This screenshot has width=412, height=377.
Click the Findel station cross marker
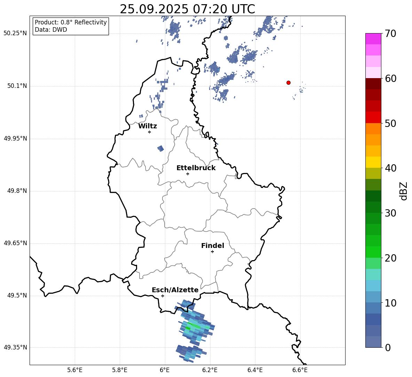(212, 252)
